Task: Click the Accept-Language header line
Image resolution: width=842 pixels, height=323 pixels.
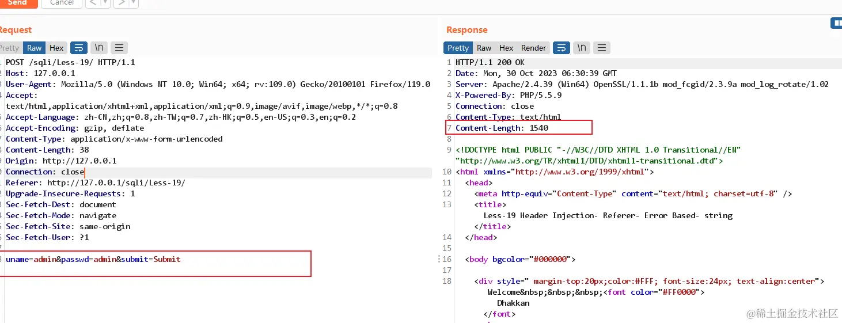Action: coord(181,117)
